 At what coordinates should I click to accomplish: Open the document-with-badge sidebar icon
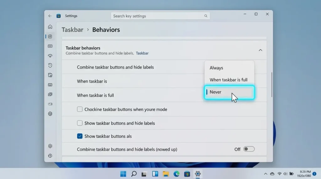click(50, 75)
